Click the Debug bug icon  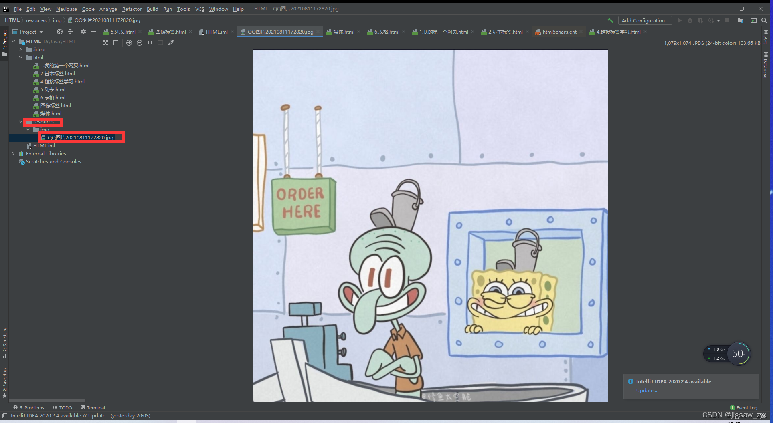(x=690, y=20)
